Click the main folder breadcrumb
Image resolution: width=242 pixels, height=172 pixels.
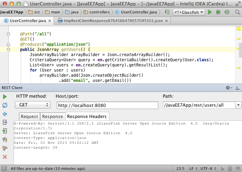click(x=53, y=12)
